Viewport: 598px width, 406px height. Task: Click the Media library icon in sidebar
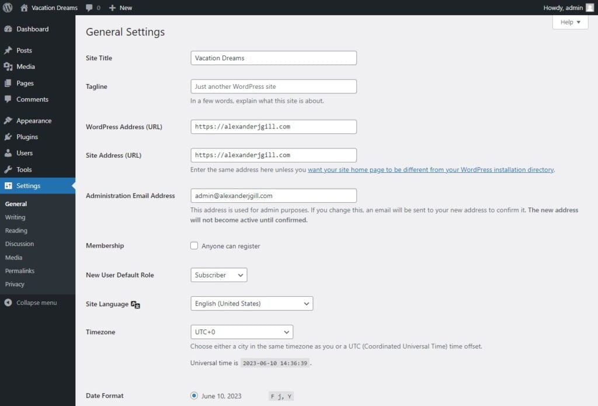pyautogui.click(x=8, y=67)
